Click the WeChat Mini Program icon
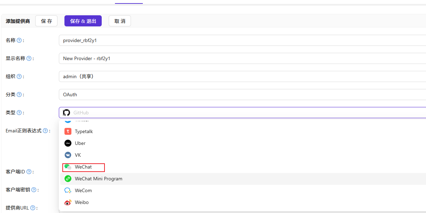Image resolution: width=426 pixels, height=213 pixels. 68,179
